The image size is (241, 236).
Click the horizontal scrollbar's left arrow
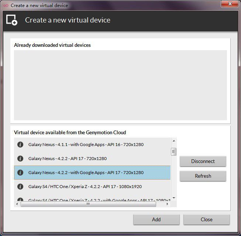(17, 204)
